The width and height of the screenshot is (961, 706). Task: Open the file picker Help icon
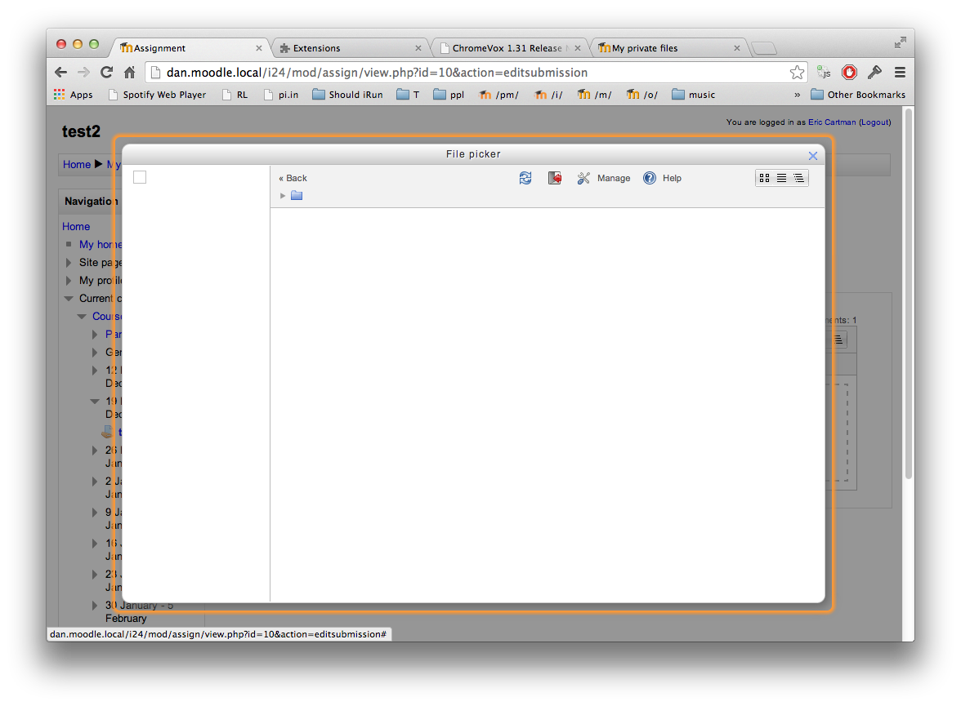pos(650,178)
